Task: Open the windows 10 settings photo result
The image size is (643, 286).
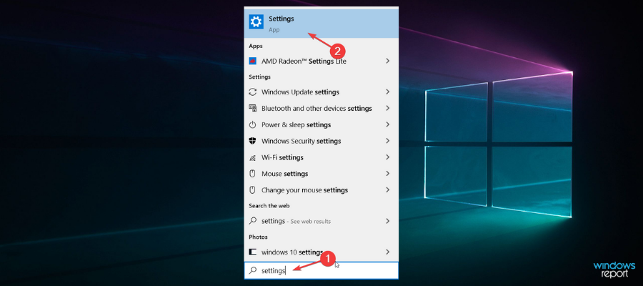Action: point(321,252)
